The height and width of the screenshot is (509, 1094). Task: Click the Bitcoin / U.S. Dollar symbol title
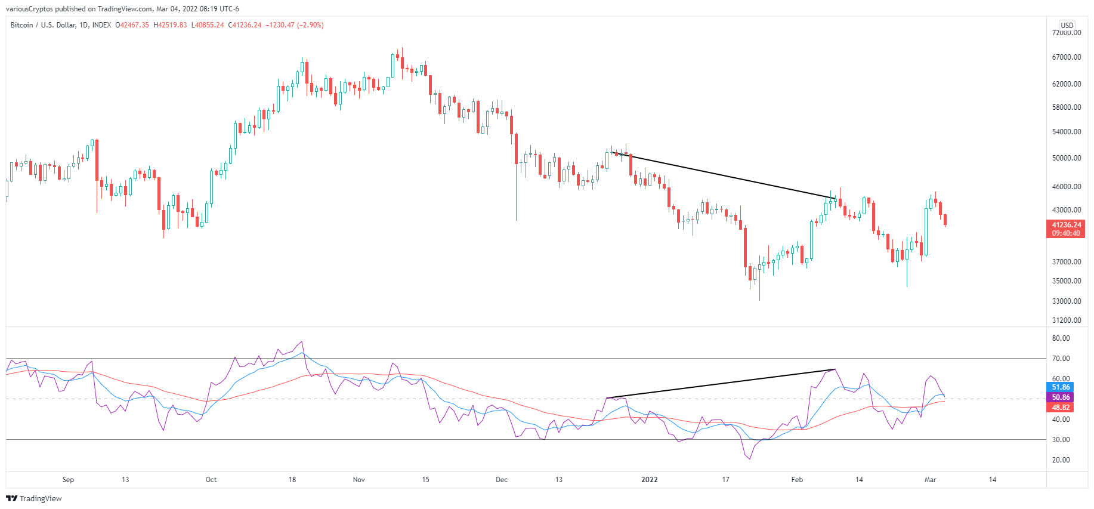click(61, 25)
